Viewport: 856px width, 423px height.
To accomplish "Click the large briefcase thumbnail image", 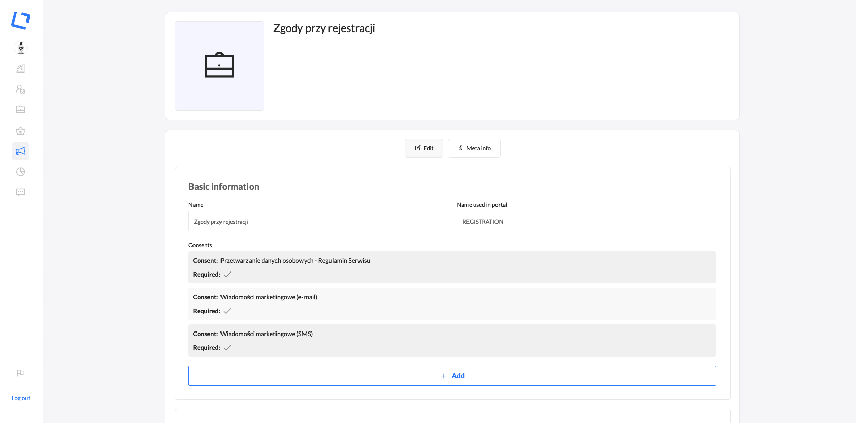I will coord(219,66).
